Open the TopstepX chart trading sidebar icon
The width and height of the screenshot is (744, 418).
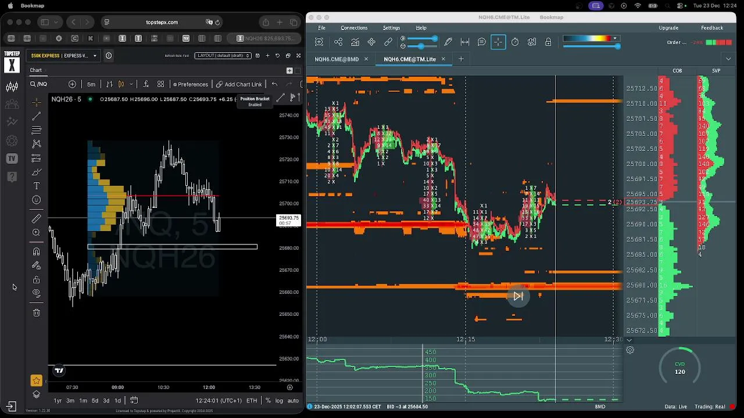point(12,87)
